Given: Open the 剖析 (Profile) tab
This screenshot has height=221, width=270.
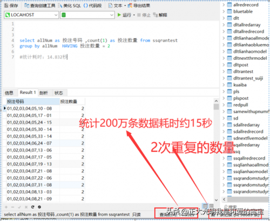Looking at the screenshot, I should pyautogui.click(x=44, y=93).
